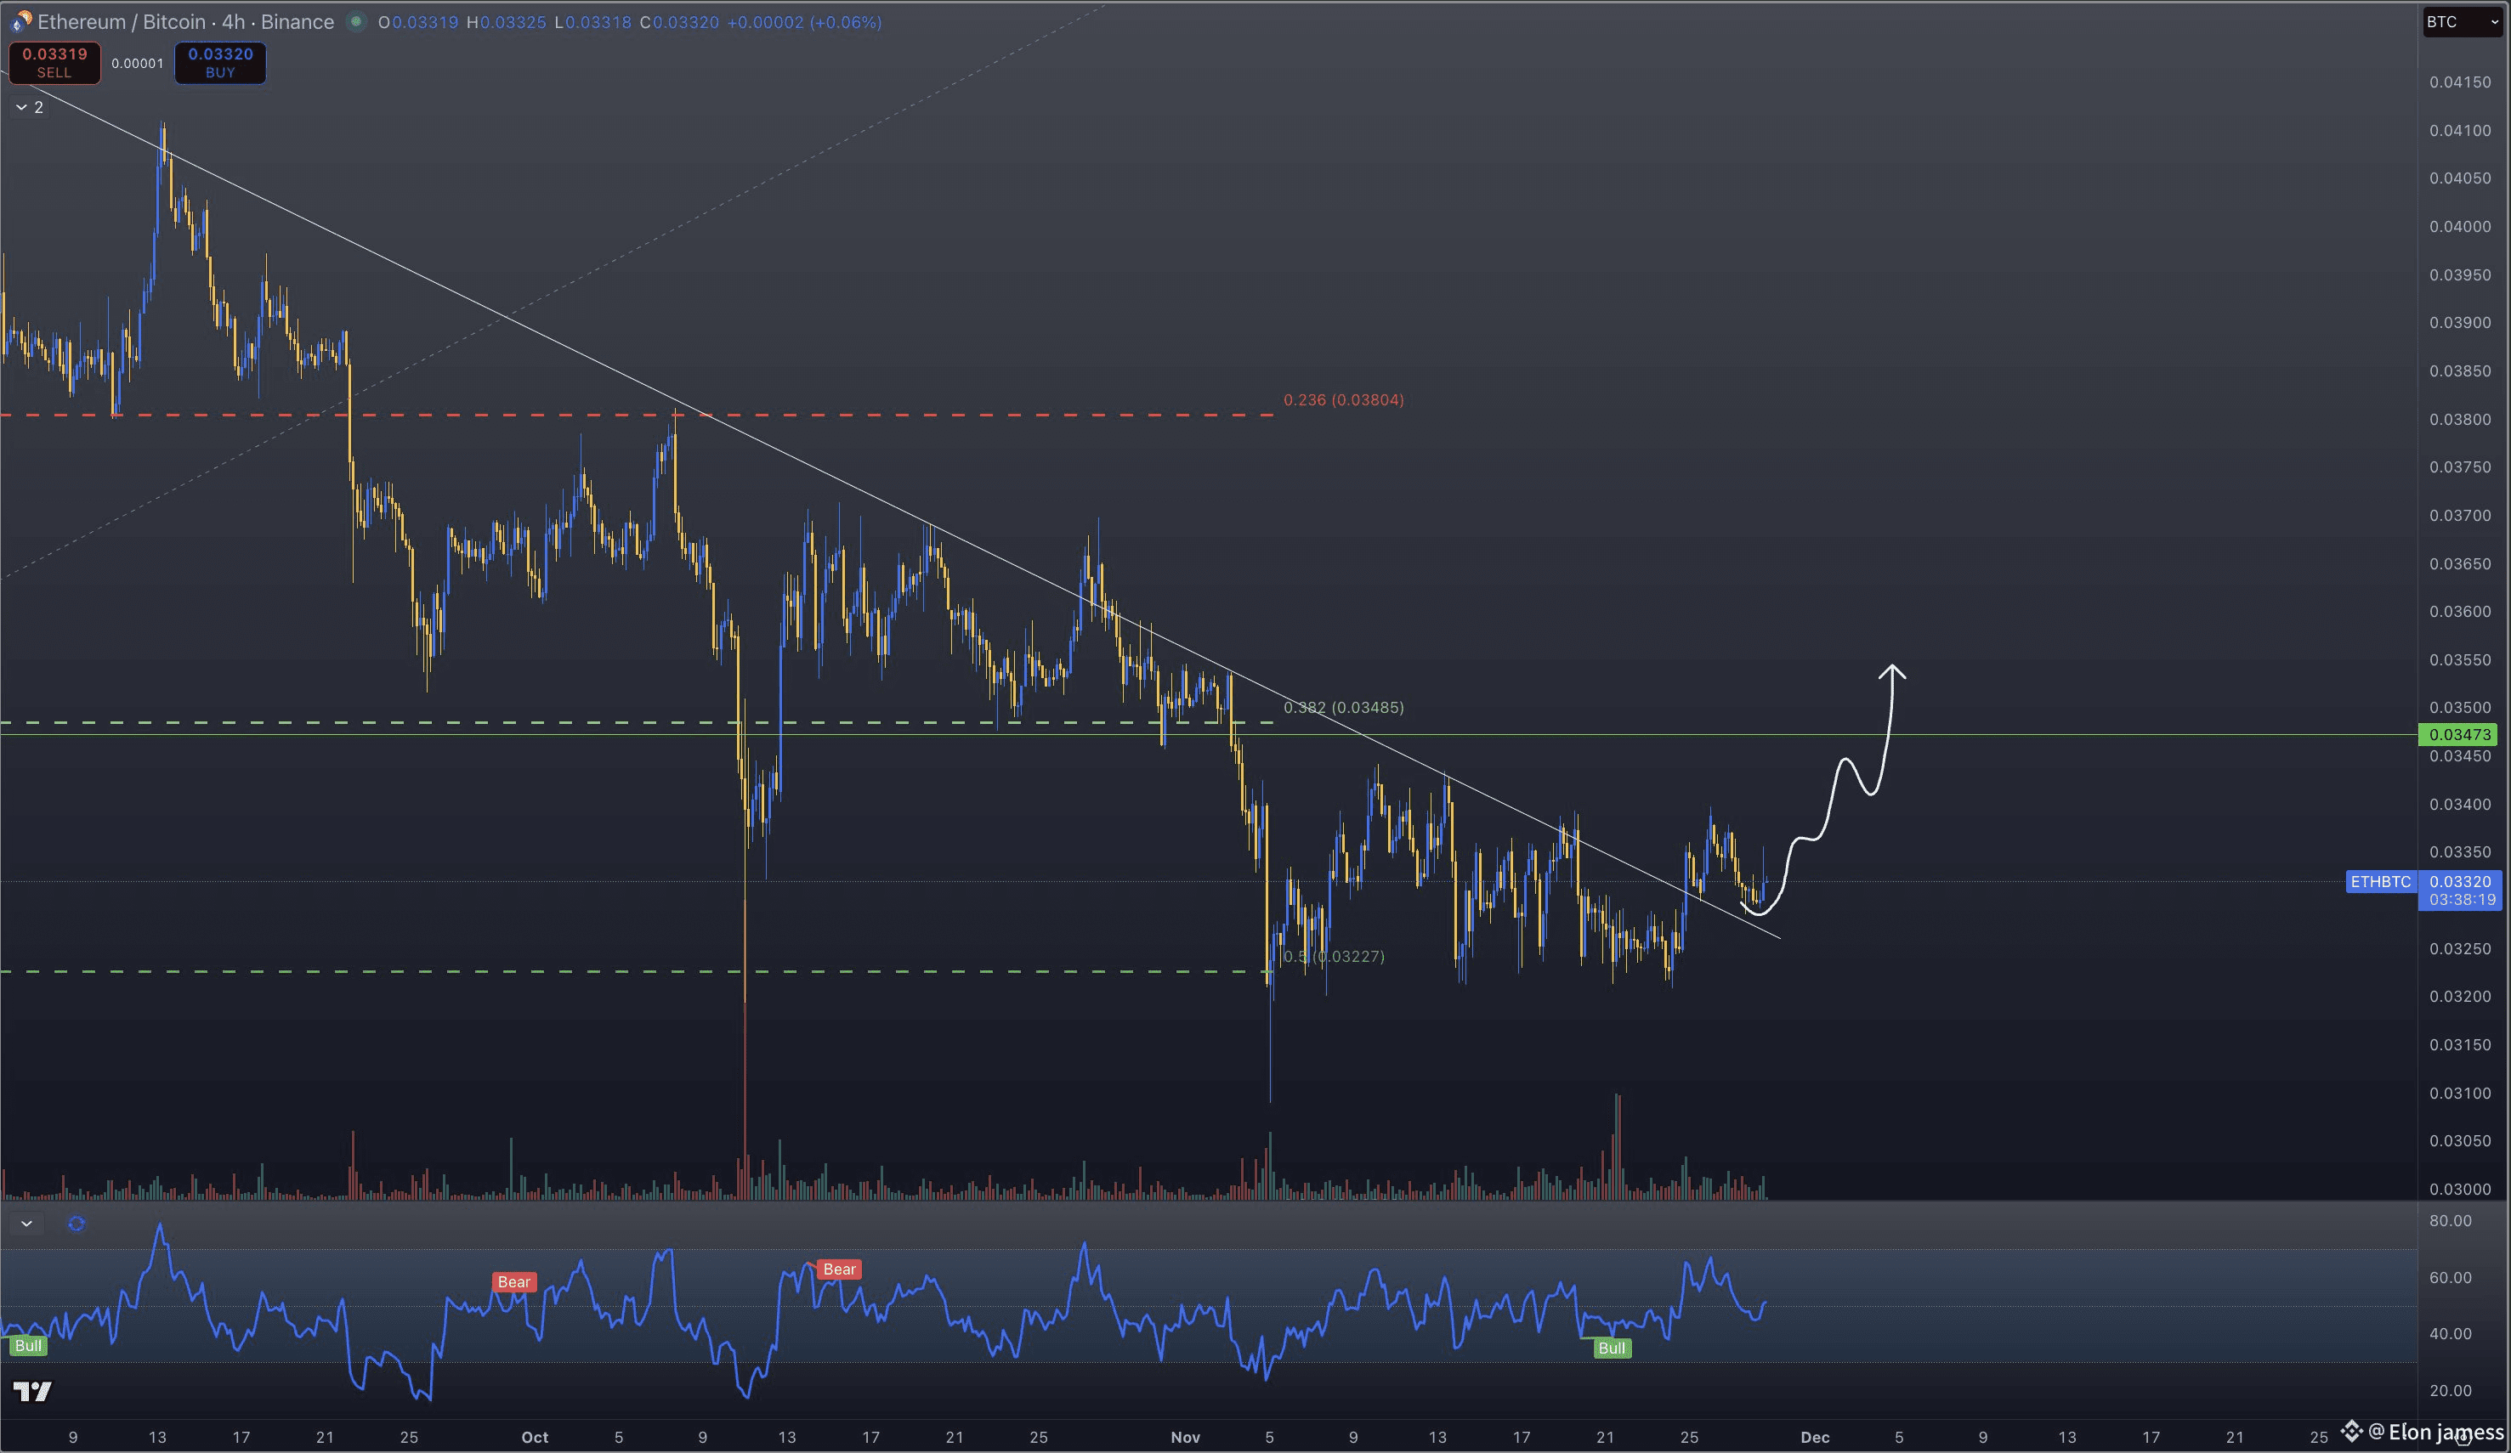Click the blue RSI indicator loading icon
The image size is (2511, 1453).
click(77, 1223)
